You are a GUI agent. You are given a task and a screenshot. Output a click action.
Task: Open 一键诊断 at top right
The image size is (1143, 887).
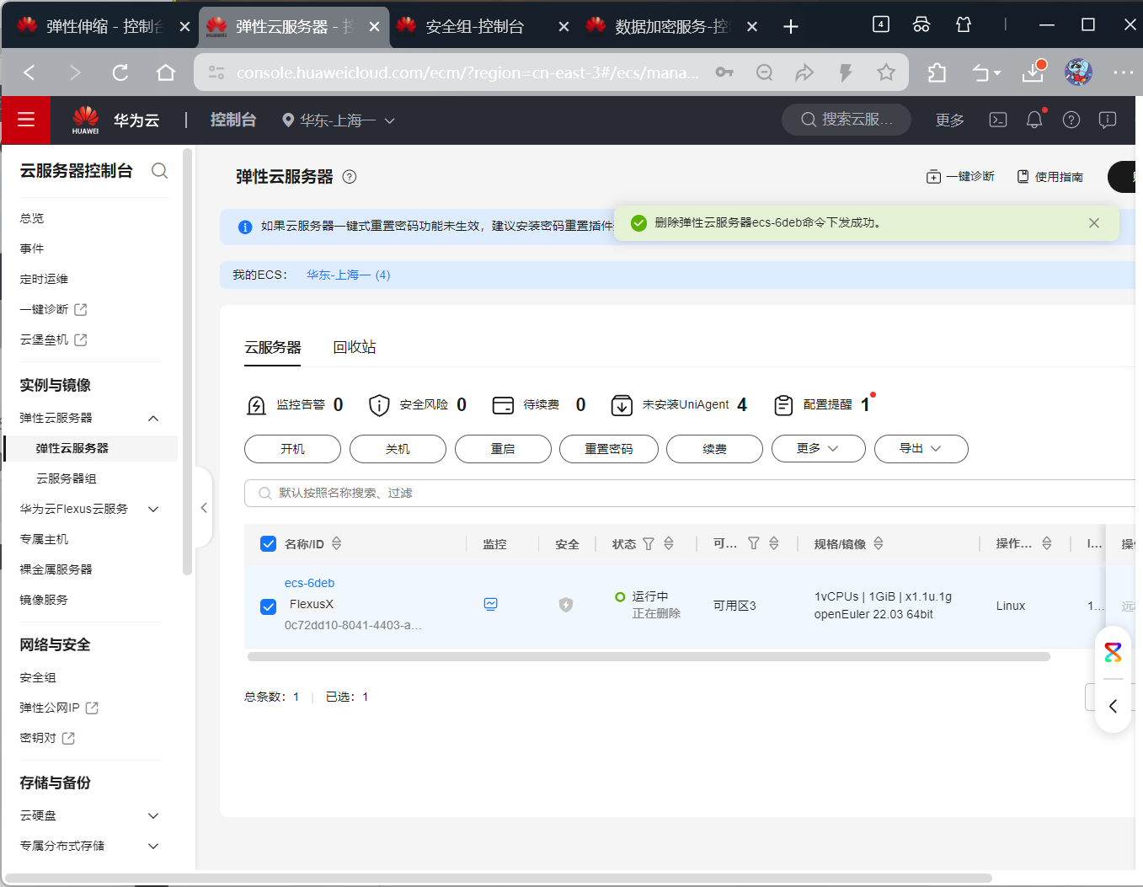960,177
